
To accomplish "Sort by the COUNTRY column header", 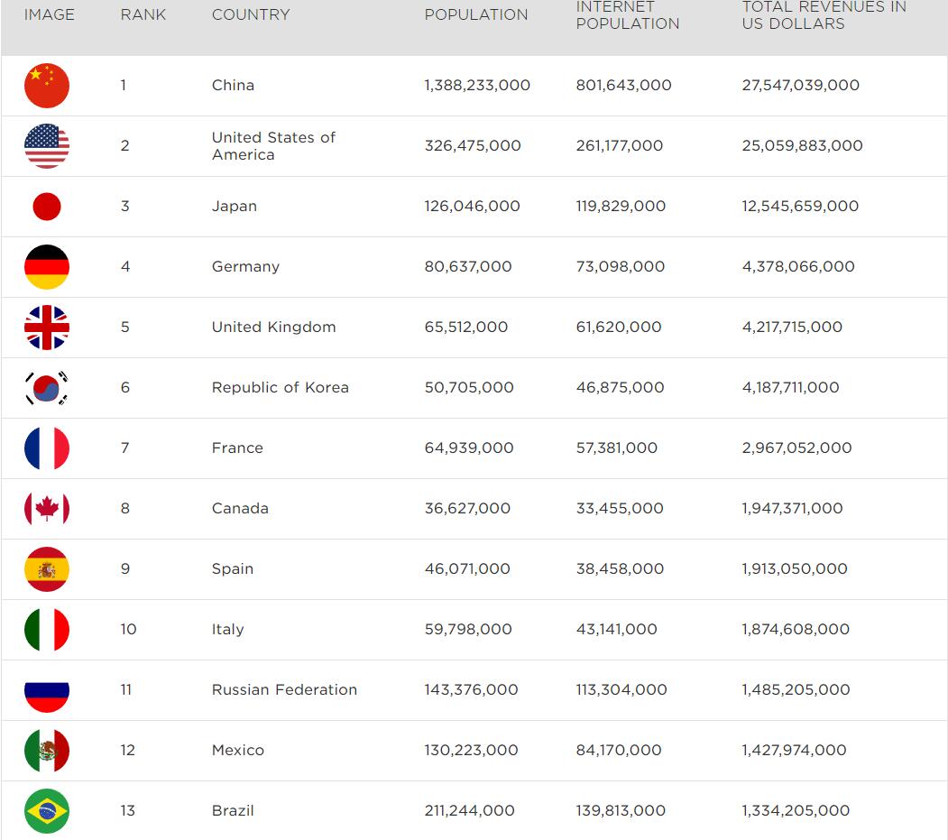I will (251, 15).
